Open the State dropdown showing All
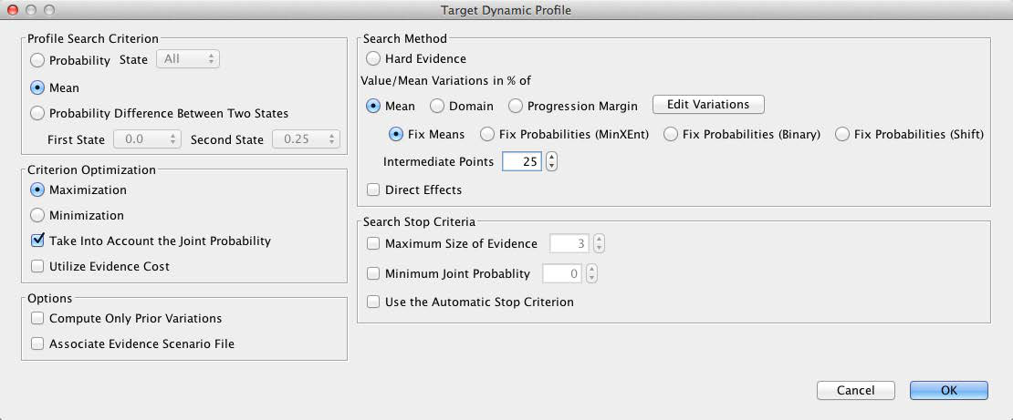This screenshot has height=420, width=1013. point(189,59)
